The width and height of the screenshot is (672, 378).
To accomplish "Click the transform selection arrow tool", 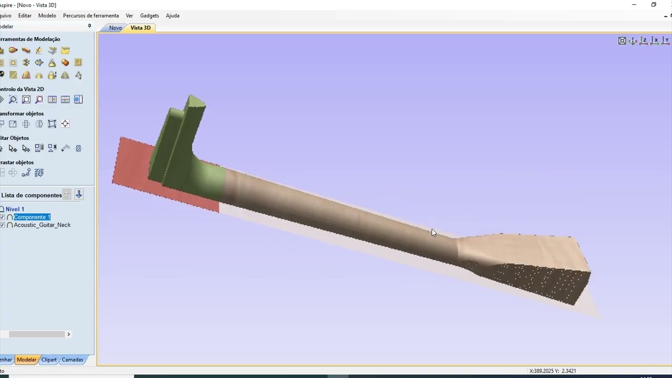I will 26,148.
